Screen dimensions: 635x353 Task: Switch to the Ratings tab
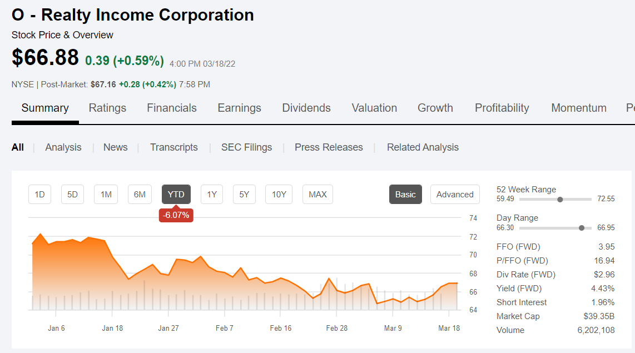(107, 108)
